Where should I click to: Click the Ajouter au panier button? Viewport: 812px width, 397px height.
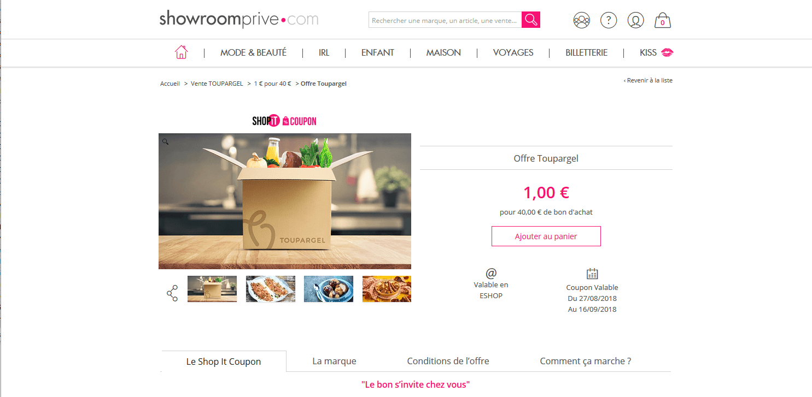pyautogui.click(x=546, y=236)
